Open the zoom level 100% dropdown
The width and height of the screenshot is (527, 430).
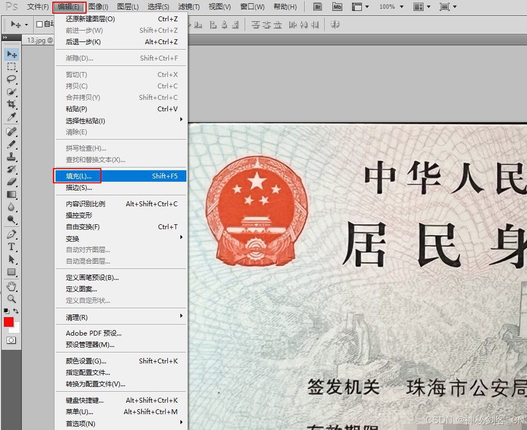tap(402, 7)
